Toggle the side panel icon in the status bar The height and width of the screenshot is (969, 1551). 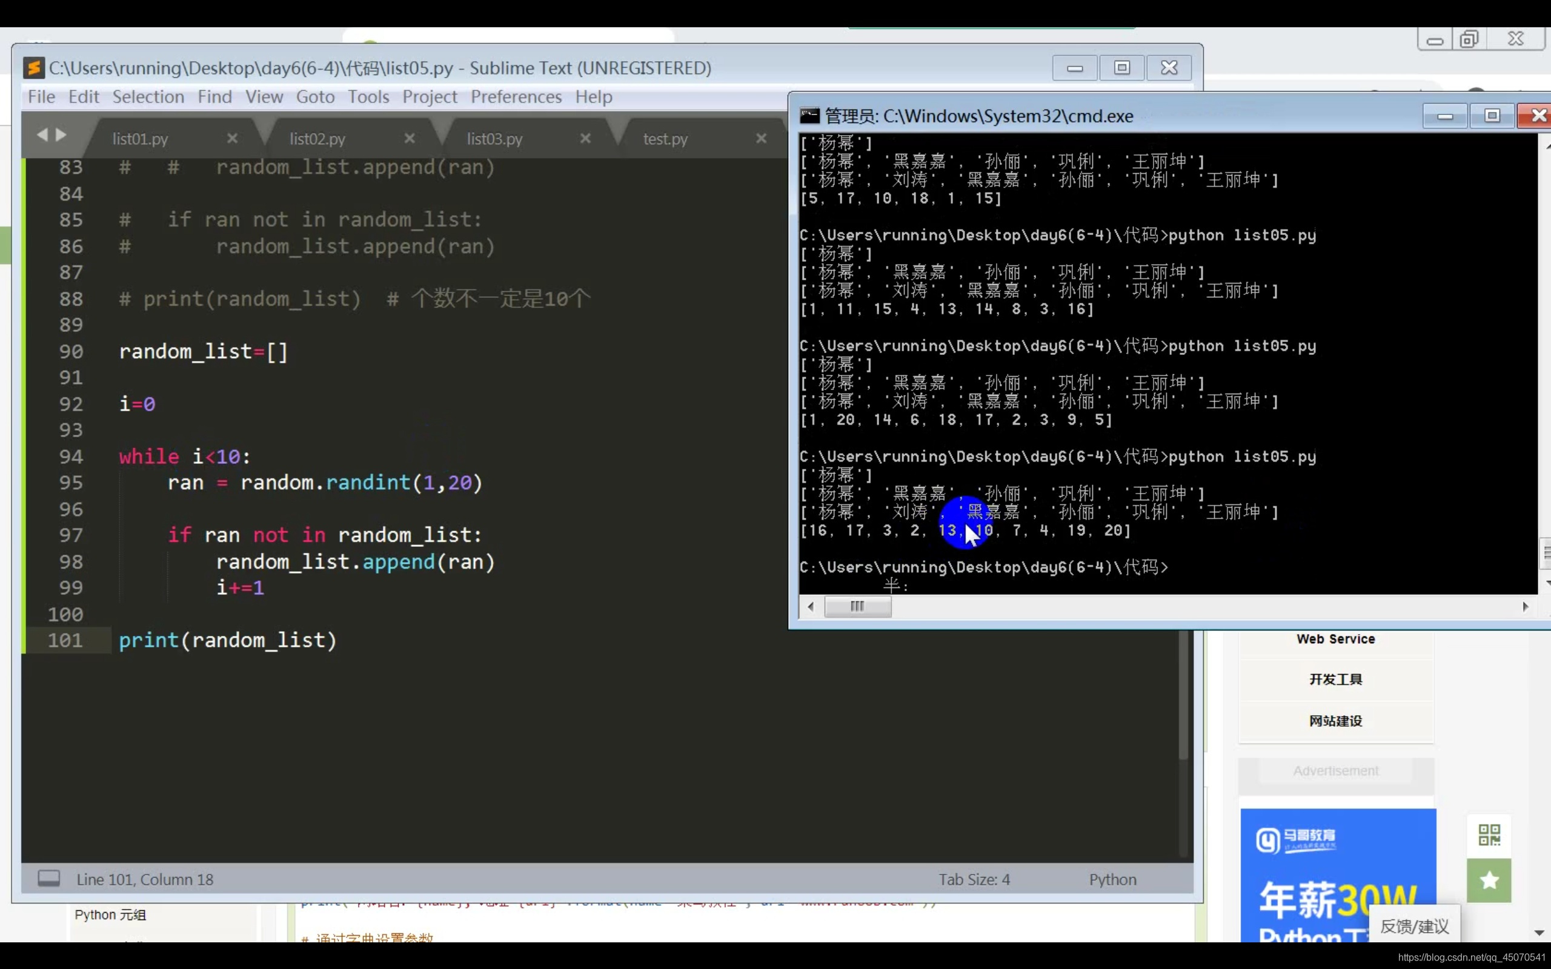click(48, 878)
